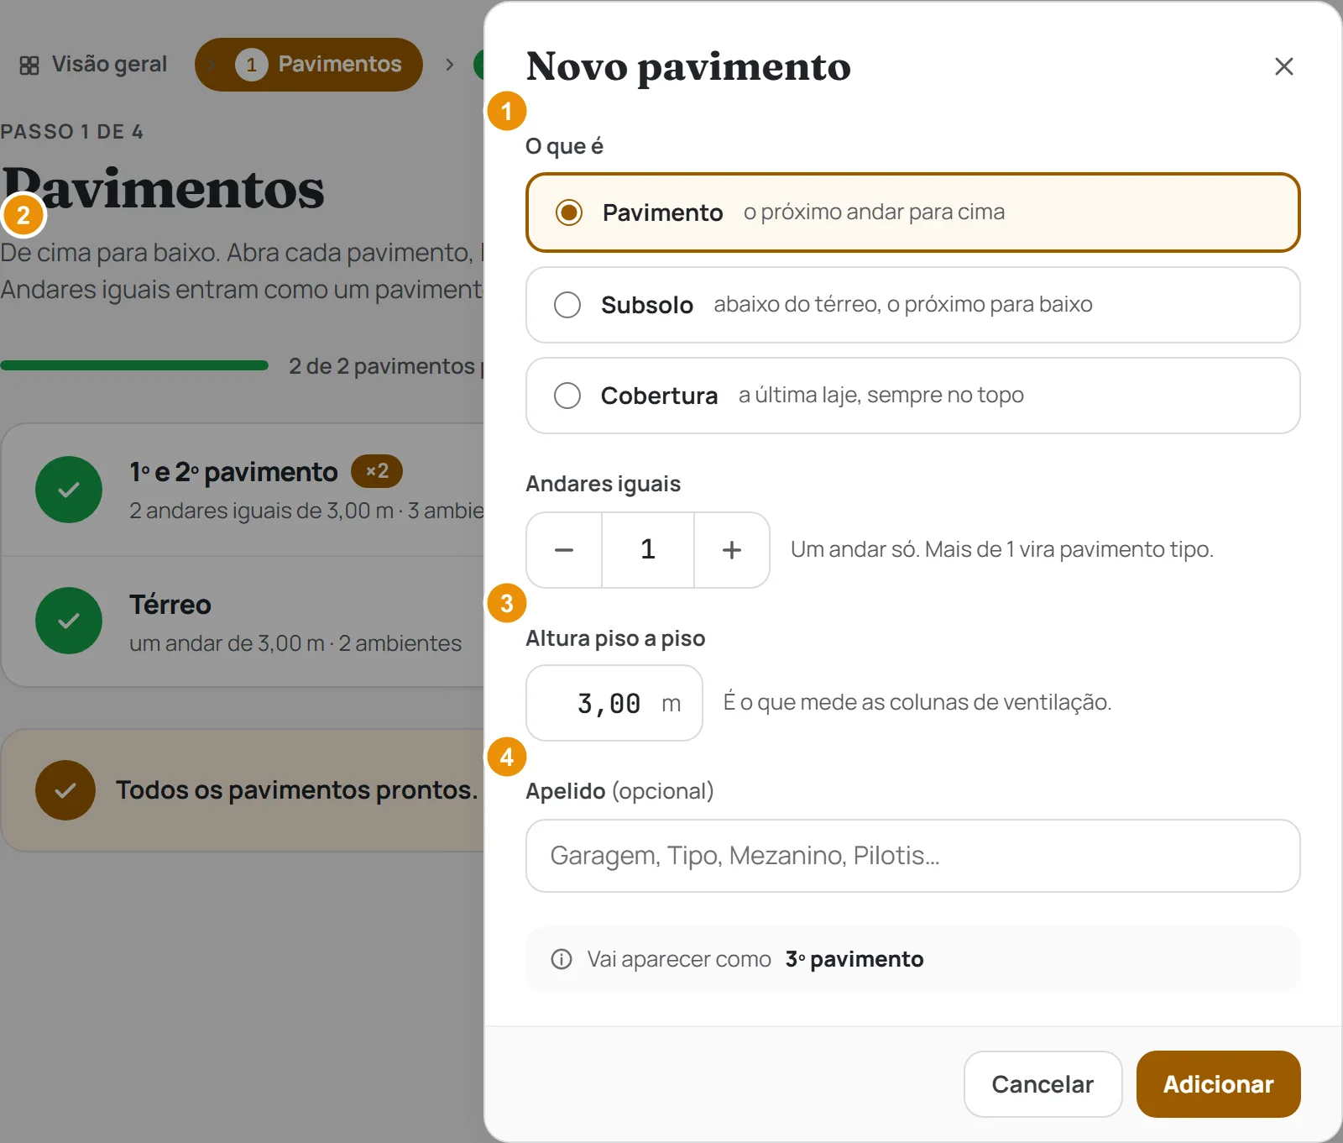Click the ×2 badge on 1º e 2º pavimento
Screen dimensions: 1343x1143
377,471
